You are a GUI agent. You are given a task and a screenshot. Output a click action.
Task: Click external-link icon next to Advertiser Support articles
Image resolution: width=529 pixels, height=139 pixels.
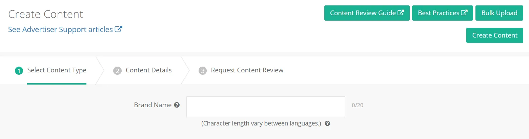tap(118, 29)
